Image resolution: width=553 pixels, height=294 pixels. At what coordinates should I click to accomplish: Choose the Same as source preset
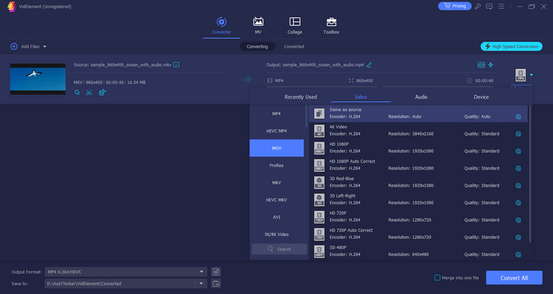click(418, 114)
